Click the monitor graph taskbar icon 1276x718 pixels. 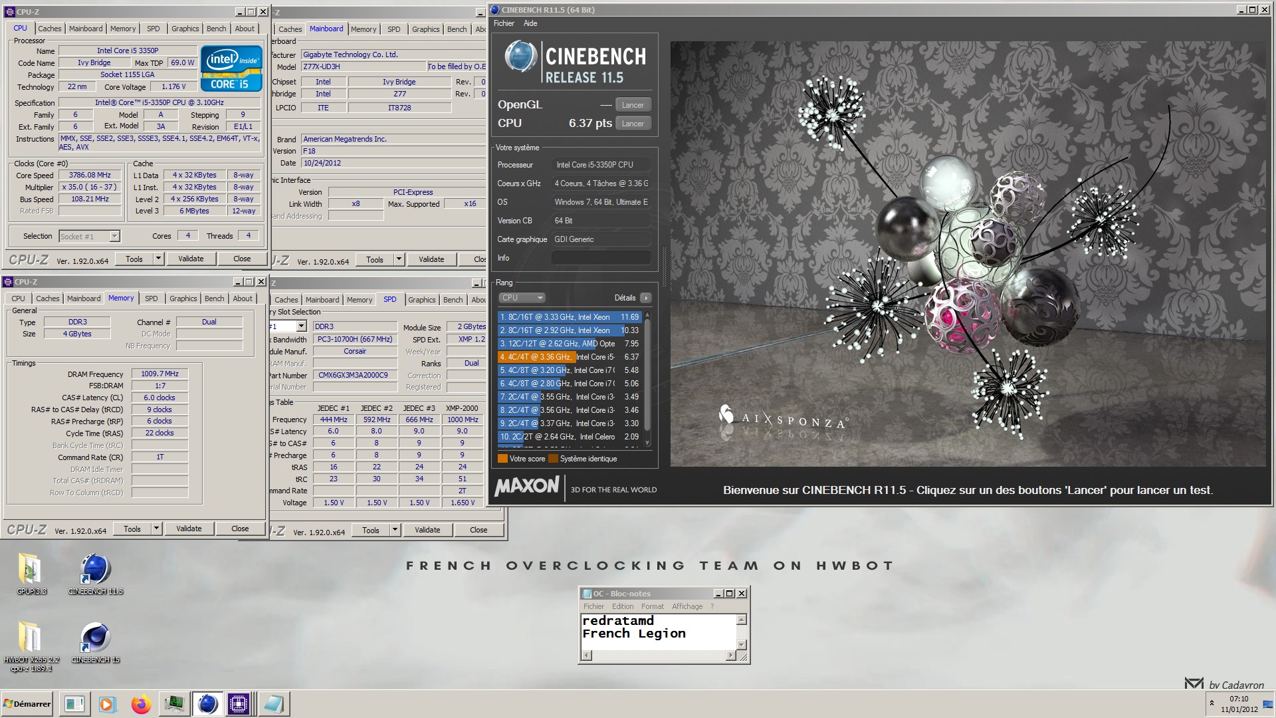pyautogui.click(x=175, y=704)
